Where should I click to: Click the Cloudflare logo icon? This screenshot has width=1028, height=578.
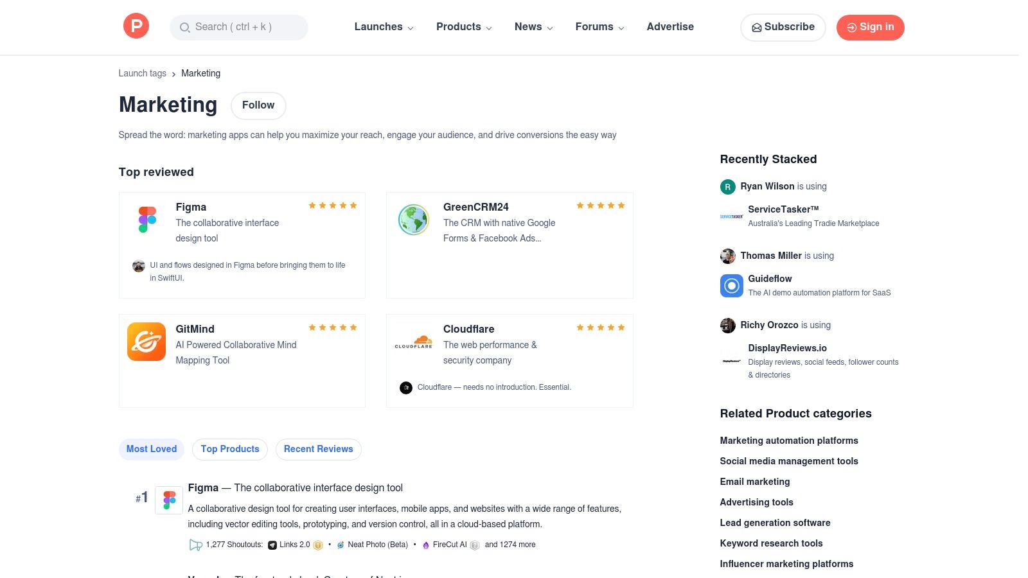point(413,341)
